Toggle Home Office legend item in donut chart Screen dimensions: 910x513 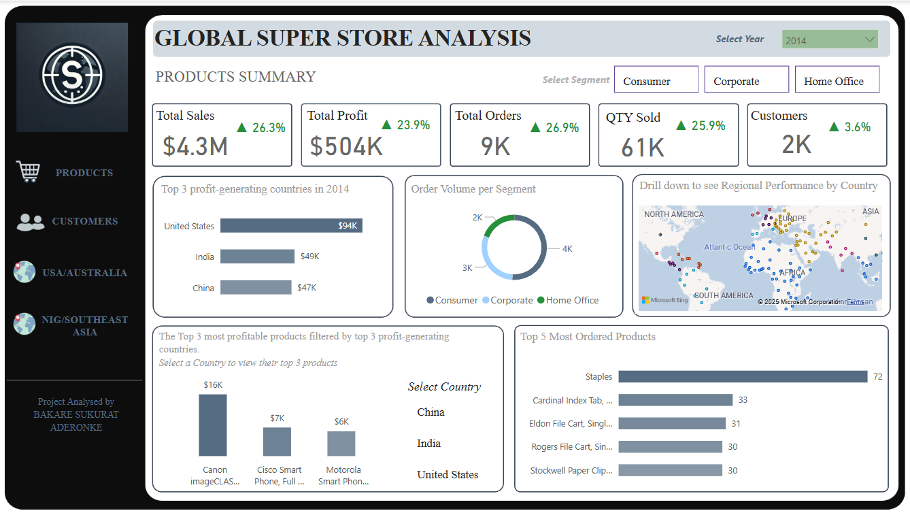tap(568, 300)
